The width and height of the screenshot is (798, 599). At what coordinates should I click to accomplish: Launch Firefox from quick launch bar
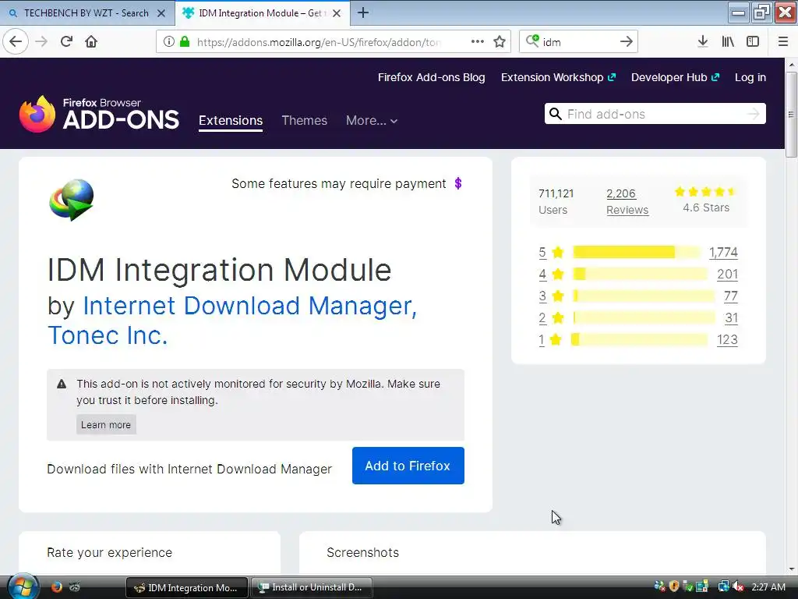[x=56, y=587]
